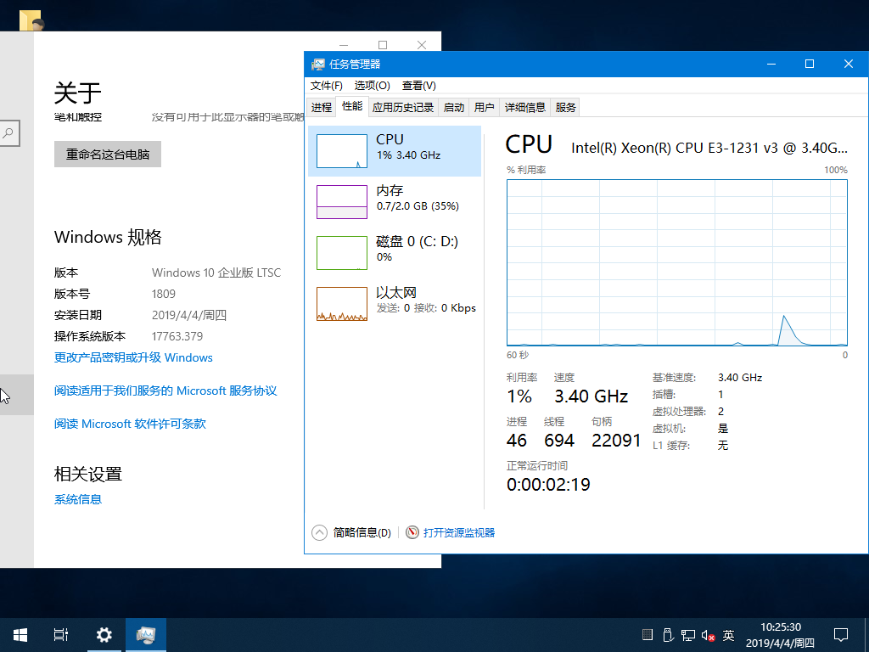This screenshot has width=869, height=652.
Task: Close the Task Manager window
Action: pyautogui.click(x=849, y=65)
